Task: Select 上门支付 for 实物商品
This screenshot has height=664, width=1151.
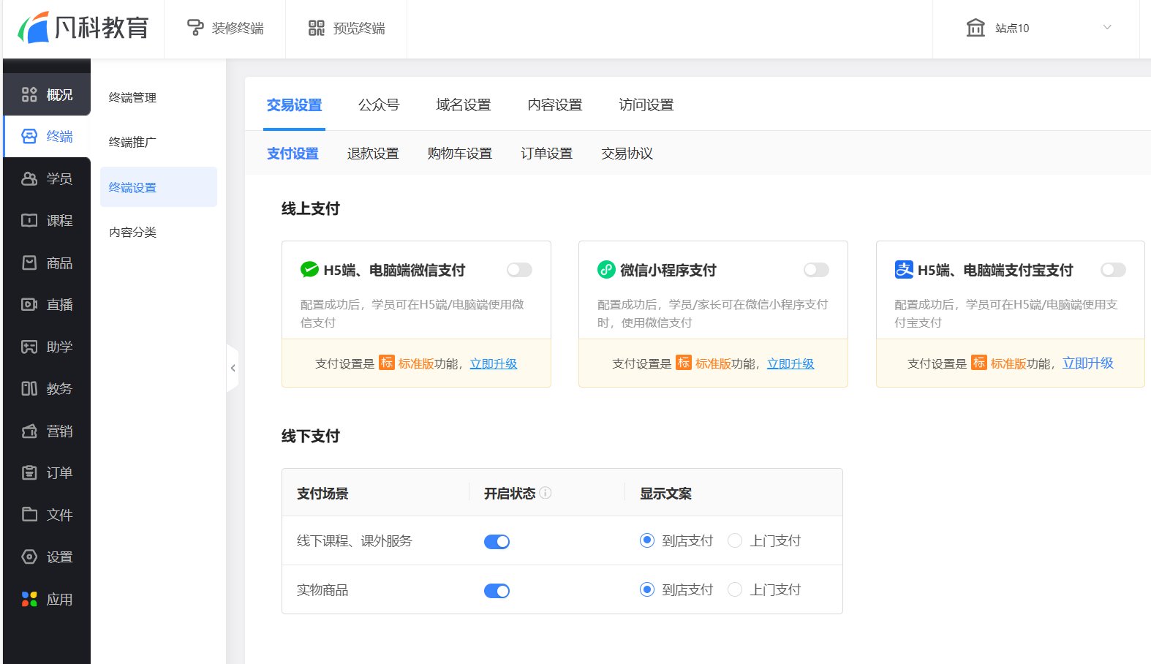Action: (x=735, y=589)
